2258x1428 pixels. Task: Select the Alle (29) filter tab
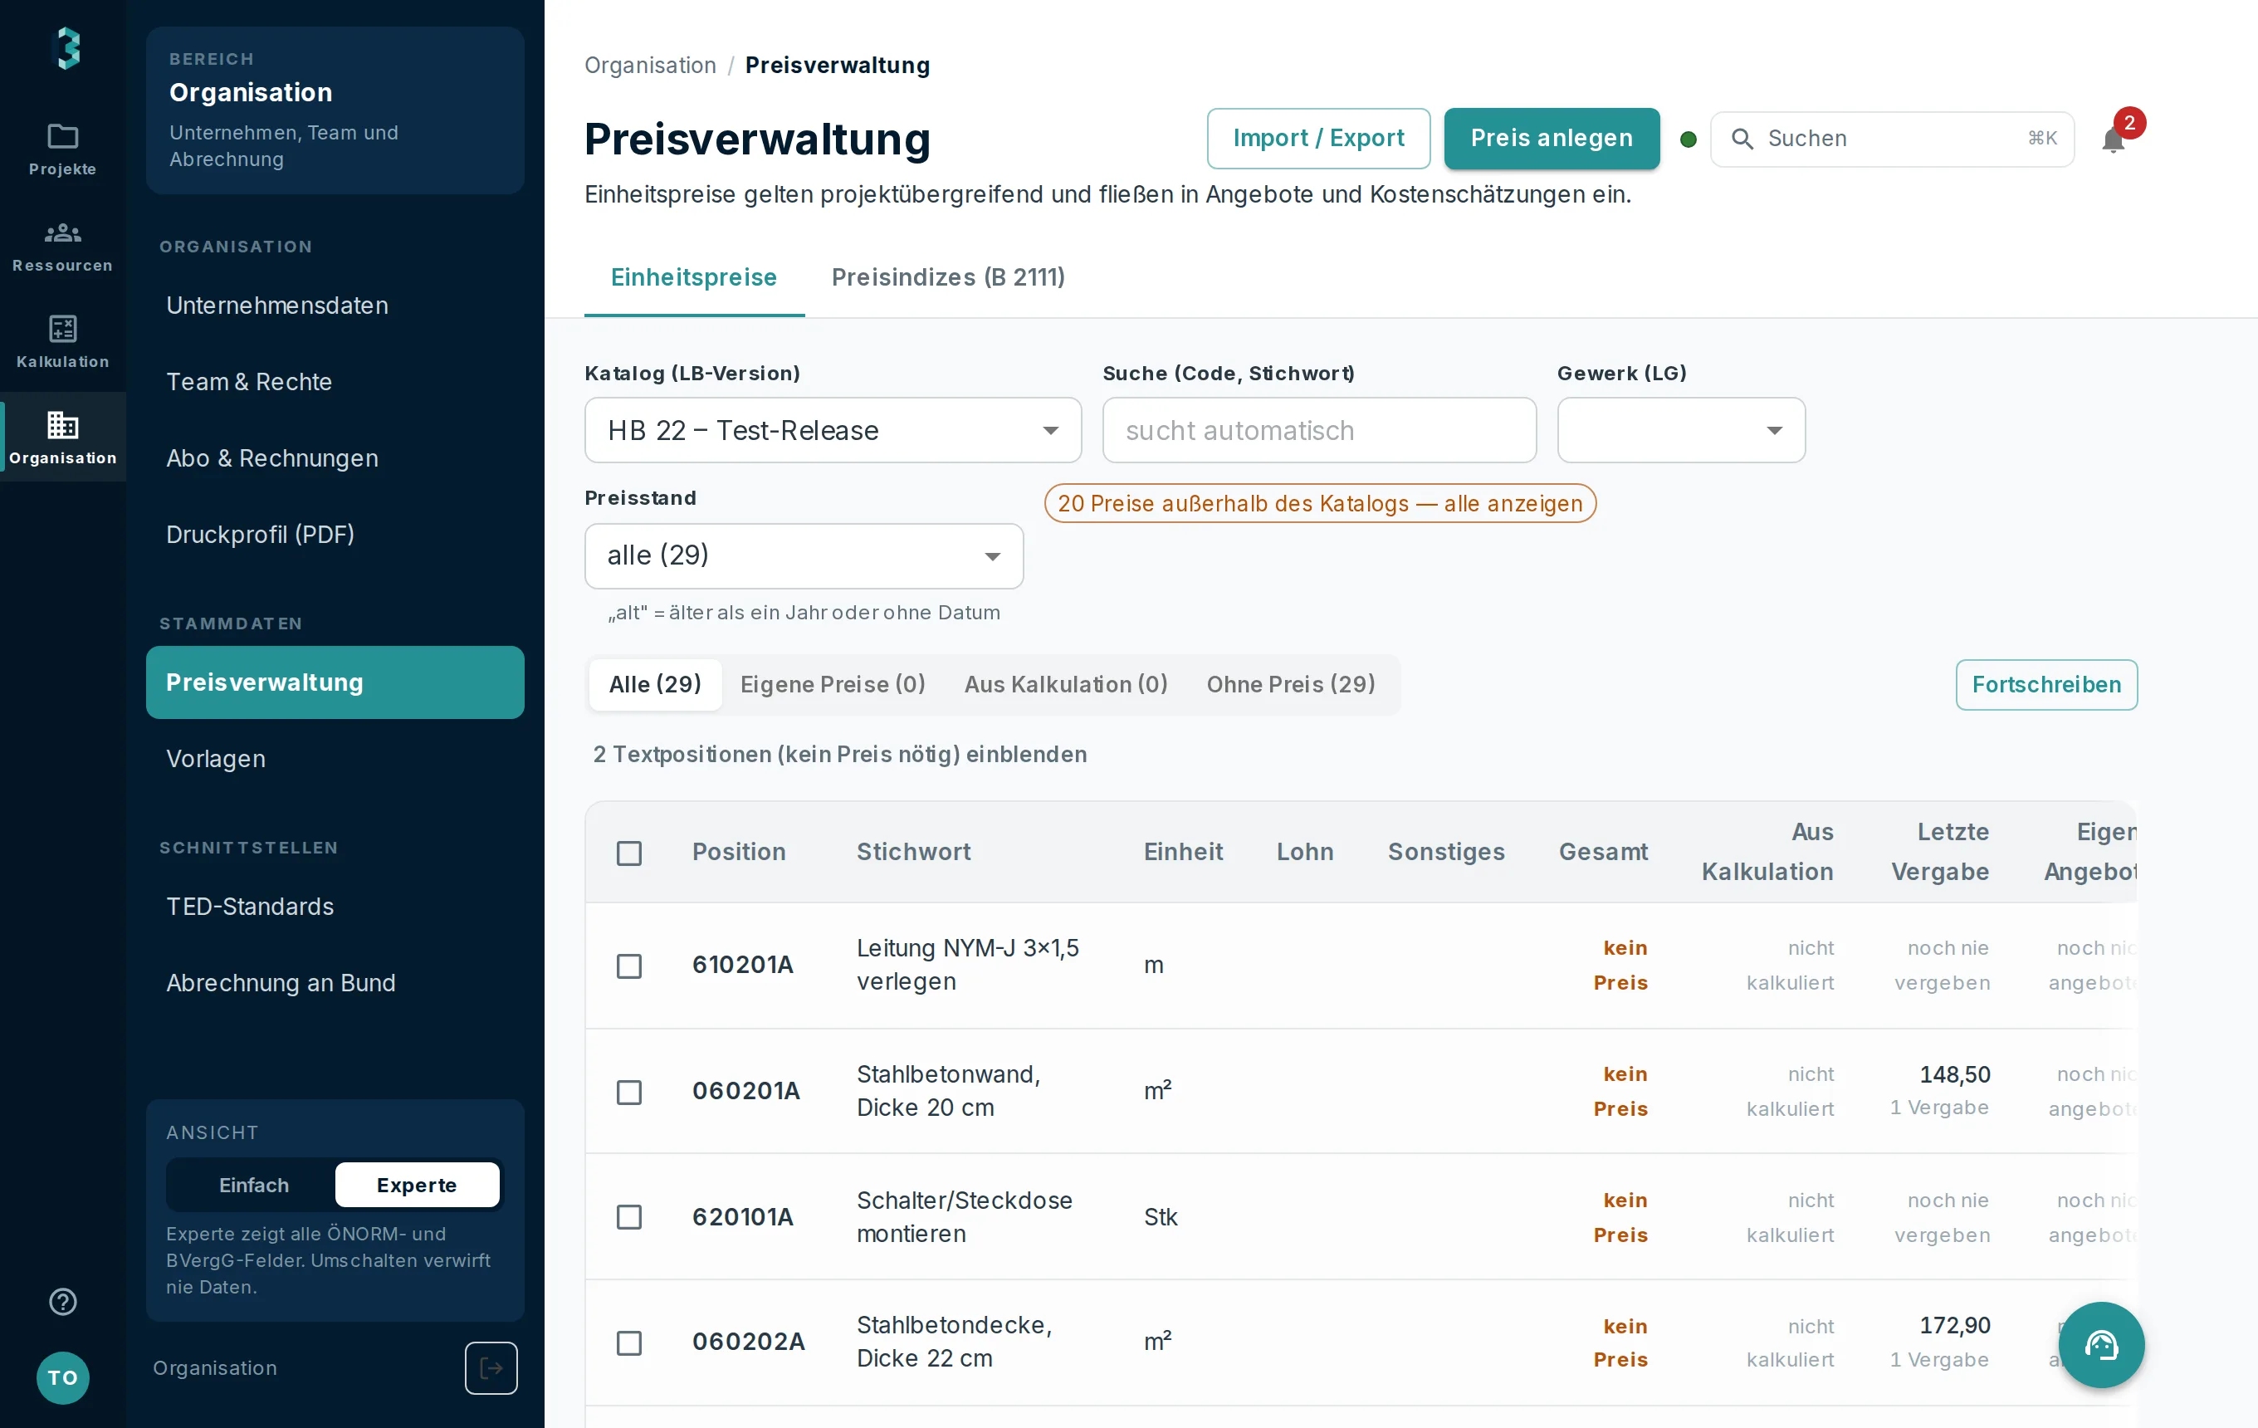pos(656,684)
